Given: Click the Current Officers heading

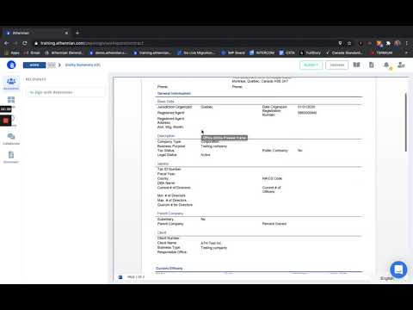Looking at the screenshot, I should coord(170,268).
